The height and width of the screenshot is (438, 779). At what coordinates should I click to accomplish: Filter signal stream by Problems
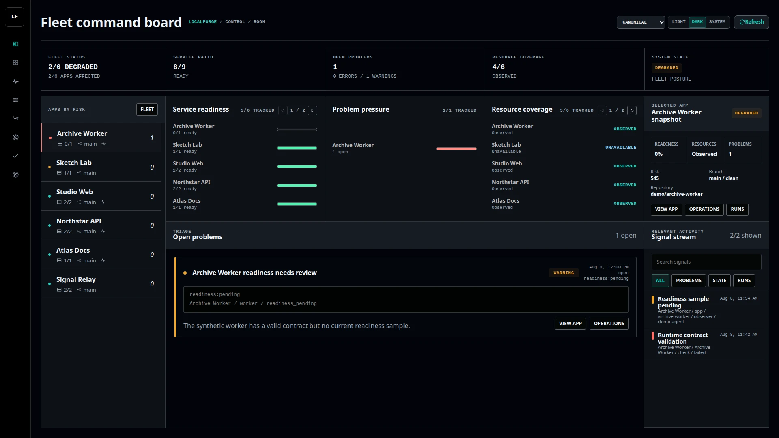689,281
